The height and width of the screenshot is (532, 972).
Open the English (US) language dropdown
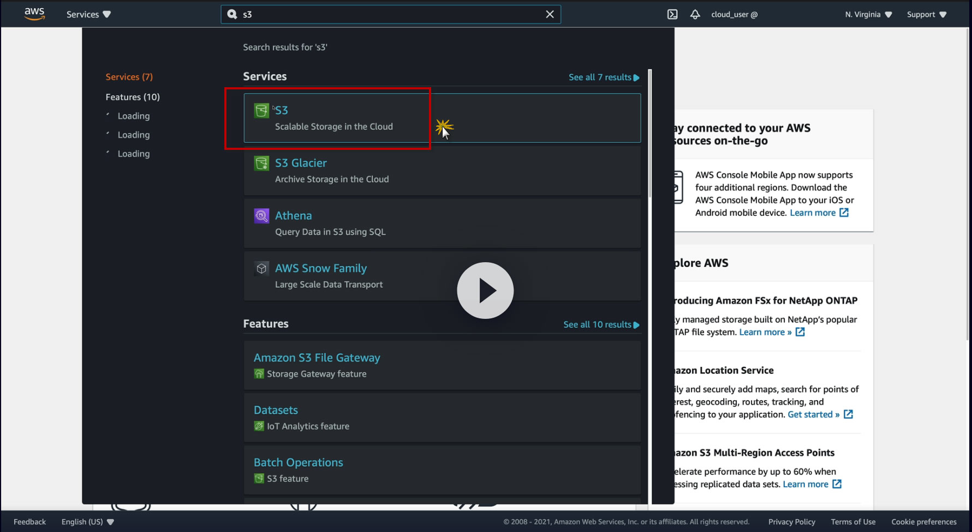pos(87,522)
